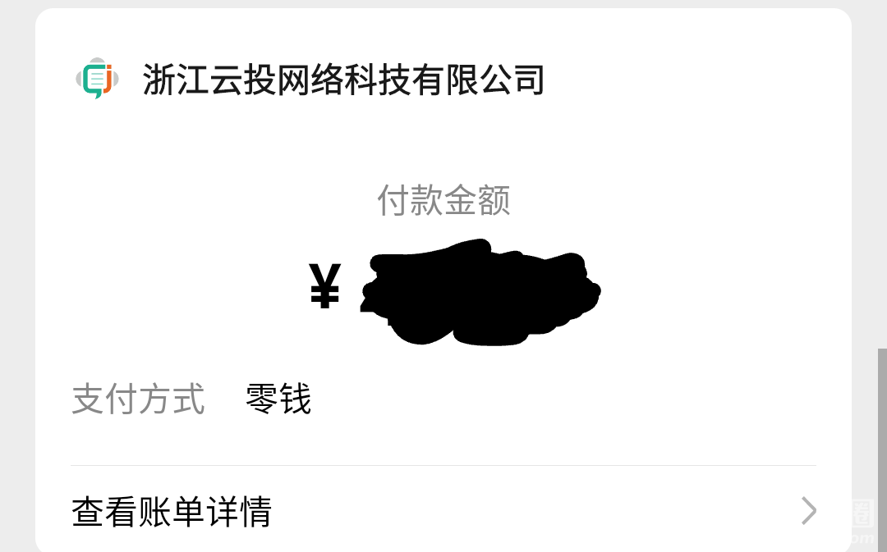Click the orange j in merchant logo
Viewport: 887px width, 552px height.
[x=108, y=78]
